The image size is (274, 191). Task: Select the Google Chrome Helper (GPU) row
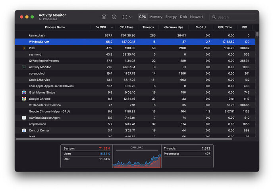pyautogui.click(x=135, y=111)
